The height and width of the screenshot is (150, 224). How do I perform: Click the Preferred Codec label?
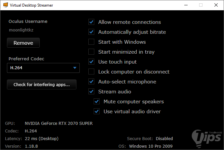coord(26,59)
